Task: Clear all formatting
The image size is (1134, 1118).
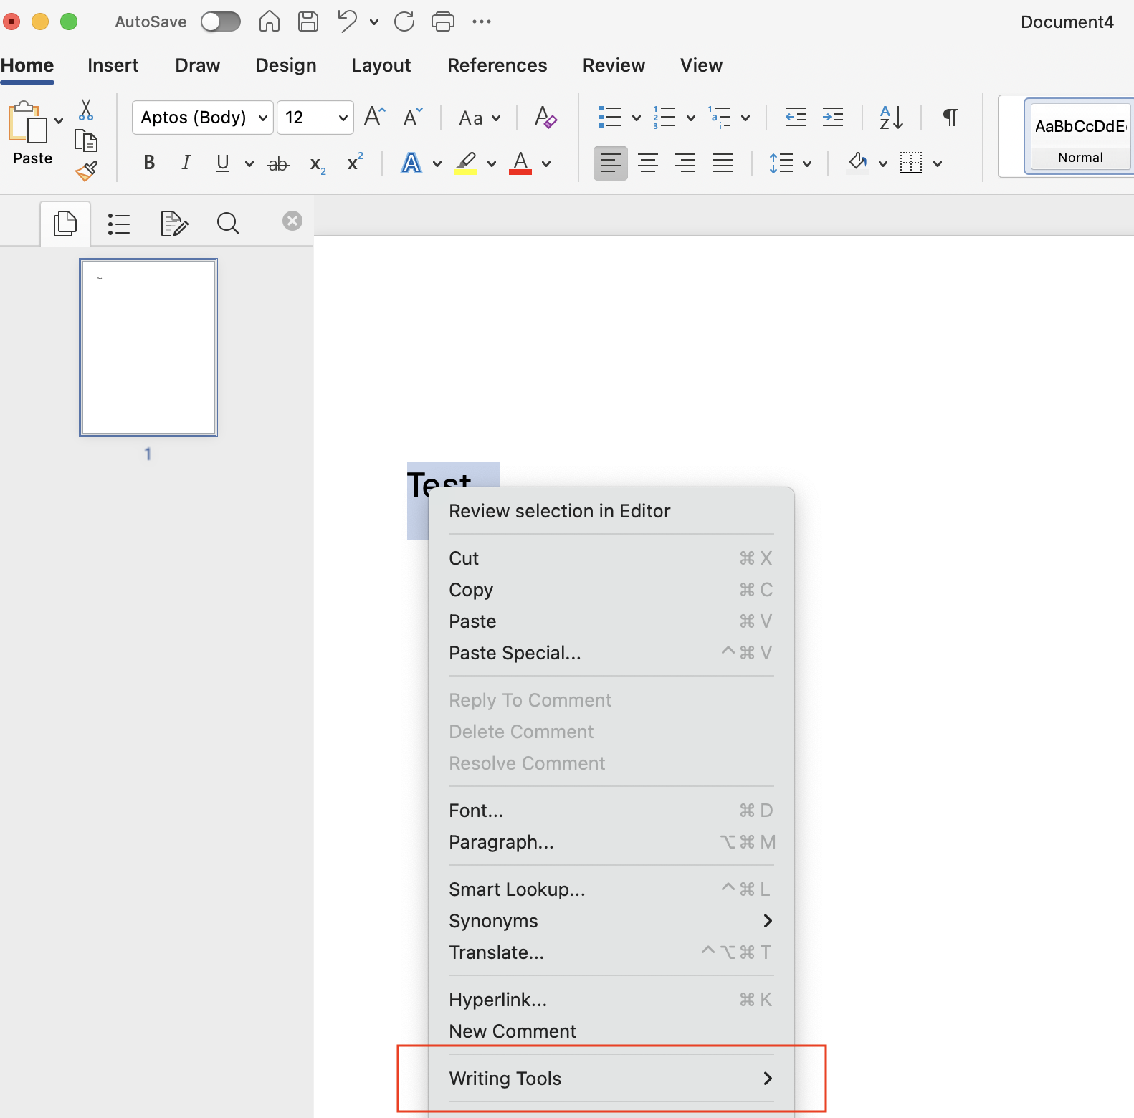Action: coord(545,117)
